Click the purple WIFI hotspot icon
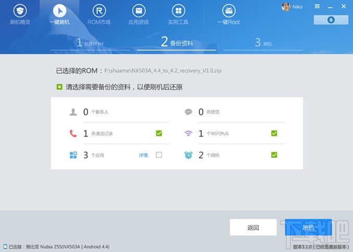 point(188,133)
